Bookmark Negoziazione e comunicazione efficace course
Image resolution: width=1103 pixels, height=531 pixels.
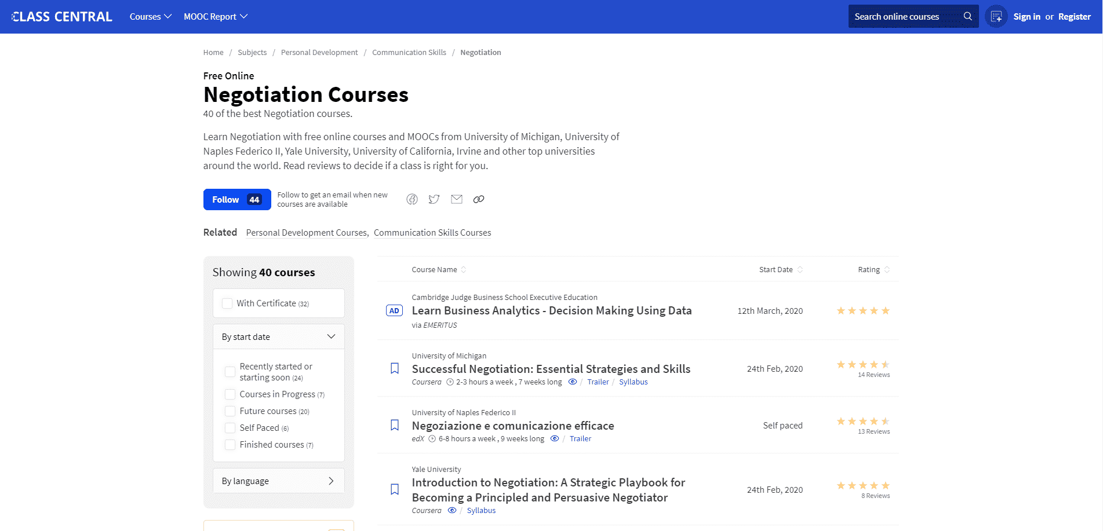(395, 425)
